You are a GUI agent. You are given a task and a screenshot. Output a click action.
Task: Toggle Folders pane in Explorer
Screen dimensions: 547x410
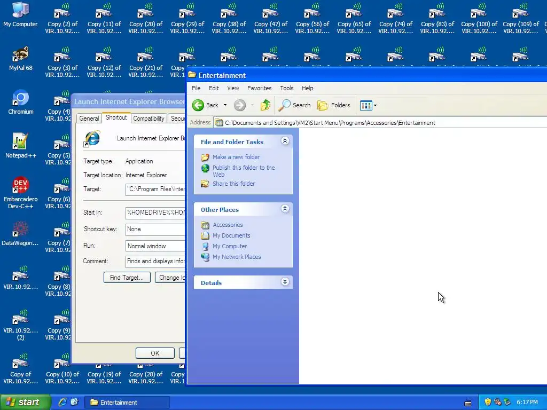coord(333,105)
